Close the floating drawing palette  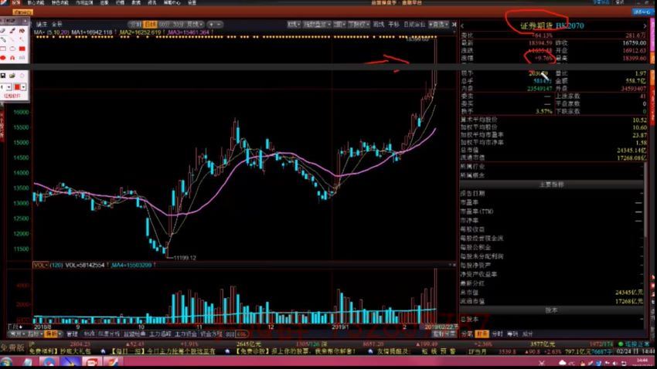26,21
